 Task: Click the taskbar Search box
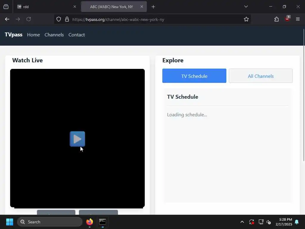coord(50,222)
